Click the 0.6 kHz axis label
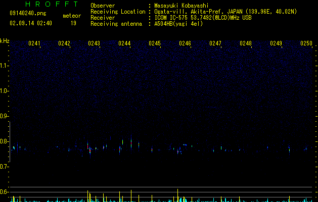 pos(4,192)
